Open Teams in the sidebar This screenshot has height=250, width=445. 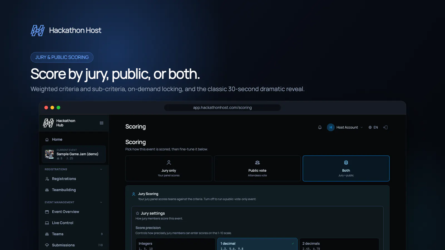(x=74, y=234)
